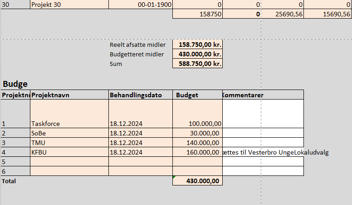The height and width of the screenshot is (205, 352).
Task: Click the 'Total' label cell
Action: 9,181
